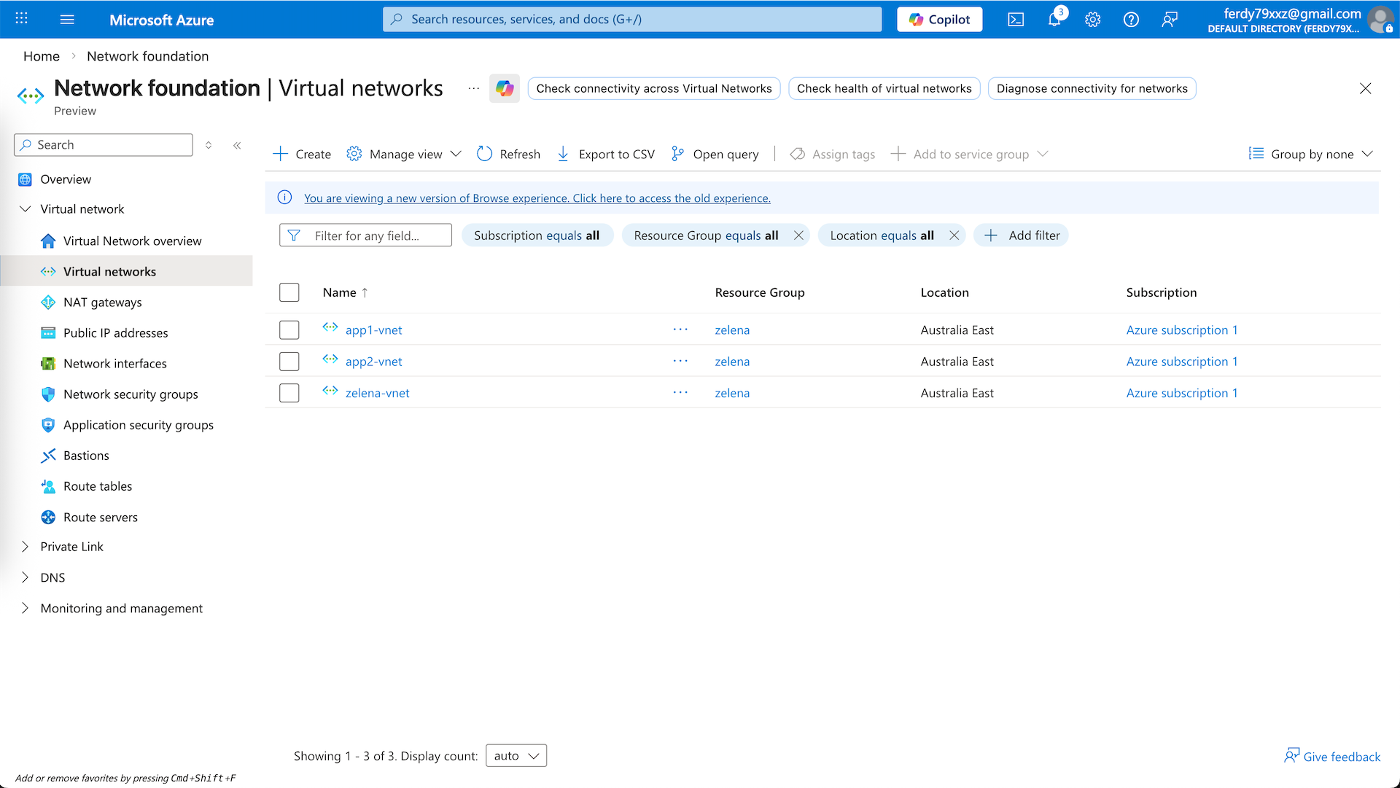Click the Filter for any field box

tap(366, 235)
